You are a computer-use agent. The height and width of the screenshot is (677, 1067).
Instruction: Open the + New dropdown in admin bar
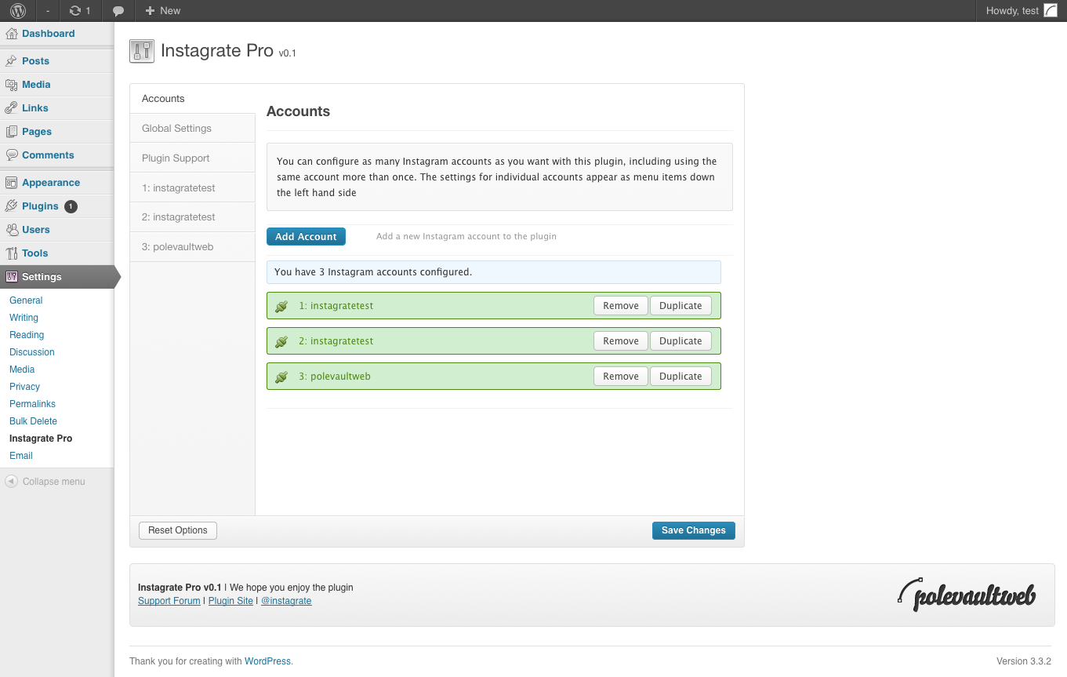162,10
